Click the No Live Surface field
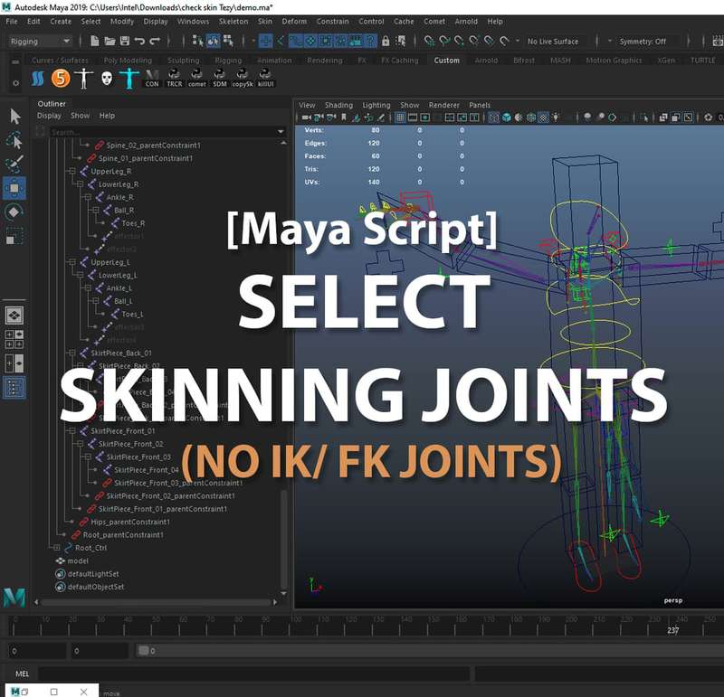The height and width of the screenshot is (697, 724). (x=556, y=42)
